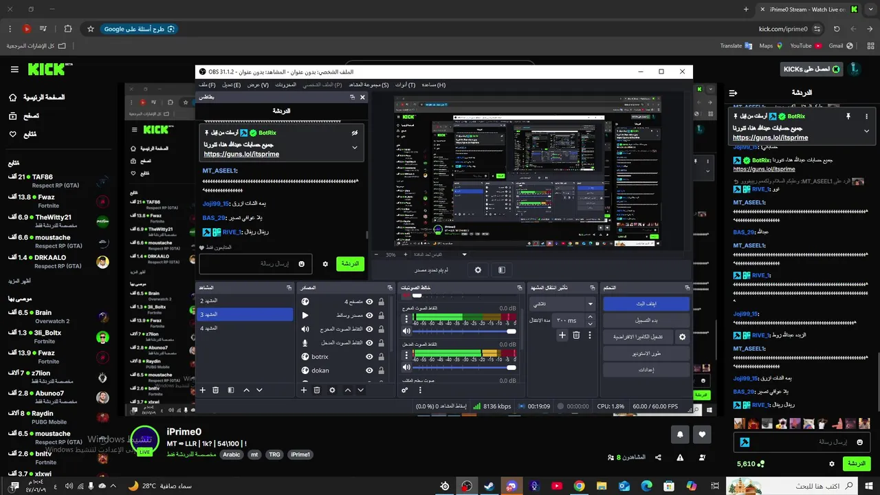Adjust التقاط الصوت المدخل volume slider
Viewport: 880px width, 495px height.
[465, 367]
